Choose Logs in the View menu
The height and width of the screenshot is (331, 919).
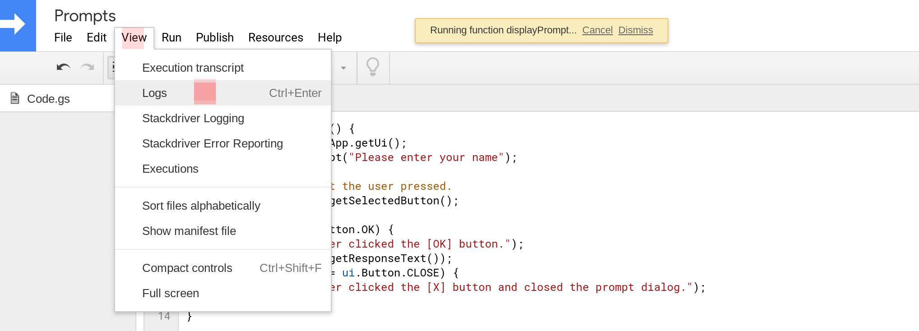(223, 93)
